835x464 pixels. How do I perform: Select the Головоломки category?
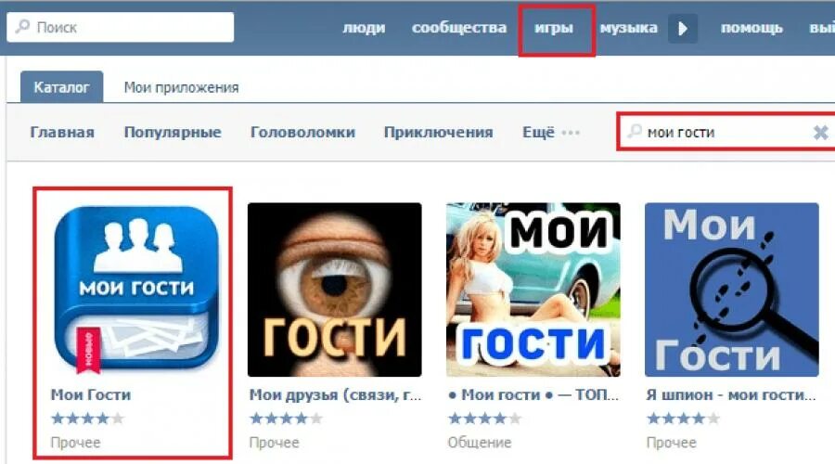(x=302, y=132)
